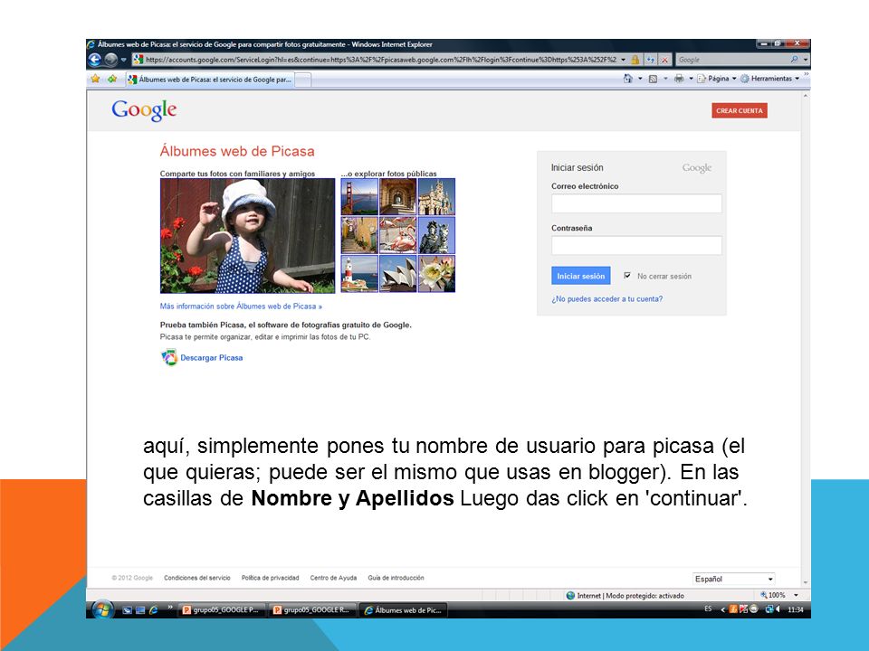Image resolution: width=869 pixels, height=651 pixels.
Task: Click the Contraseña password field
Action: (636, 245)
